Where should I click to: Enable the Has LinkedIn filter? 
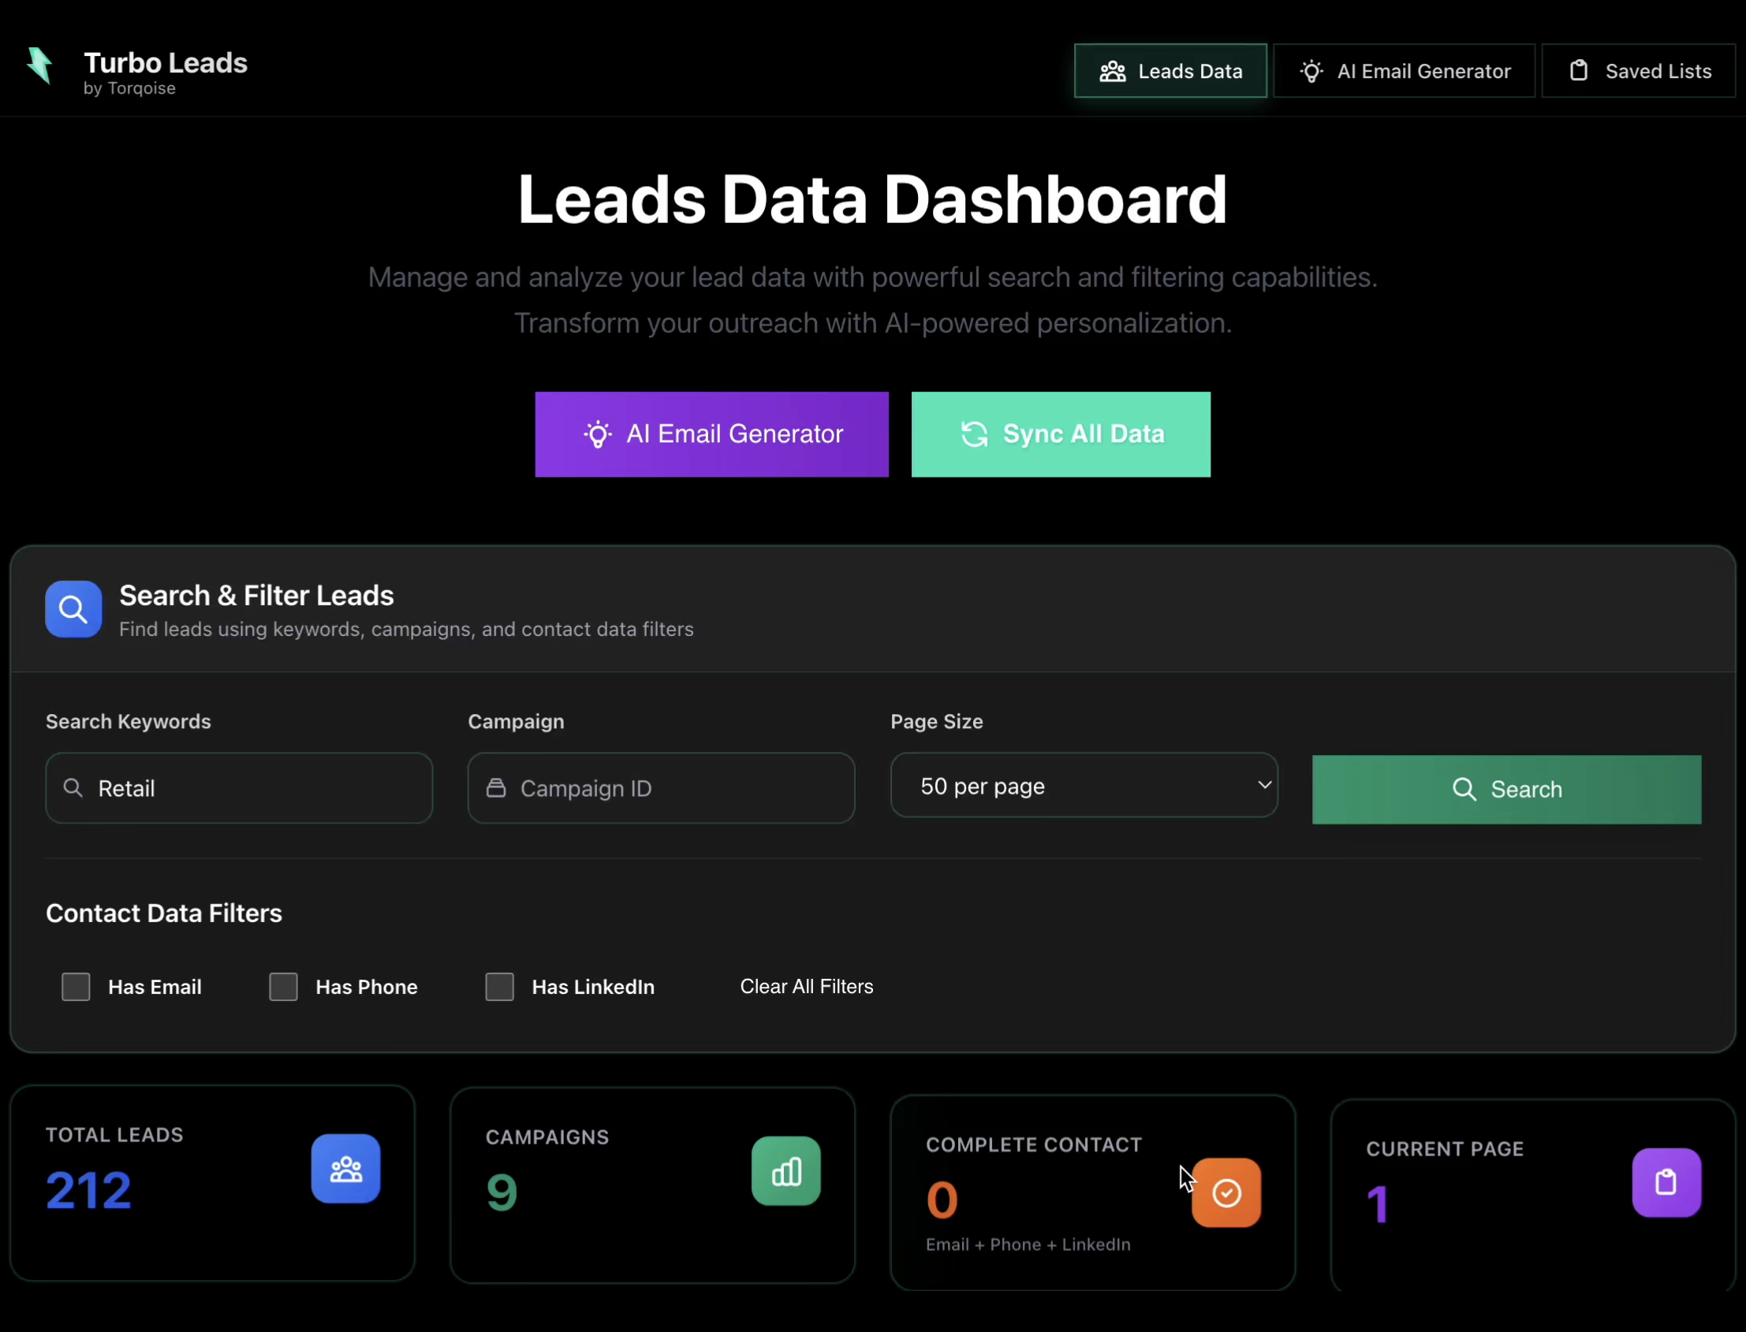499,986
